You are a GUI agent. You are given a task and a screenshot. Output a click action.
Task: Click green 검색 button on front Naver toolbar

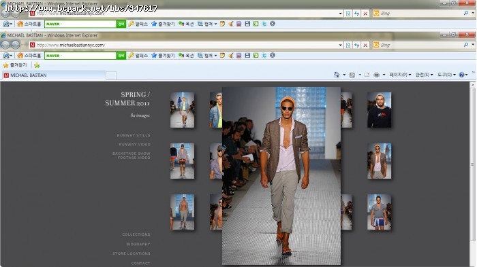pyautogui.click(x=121, y=56)
